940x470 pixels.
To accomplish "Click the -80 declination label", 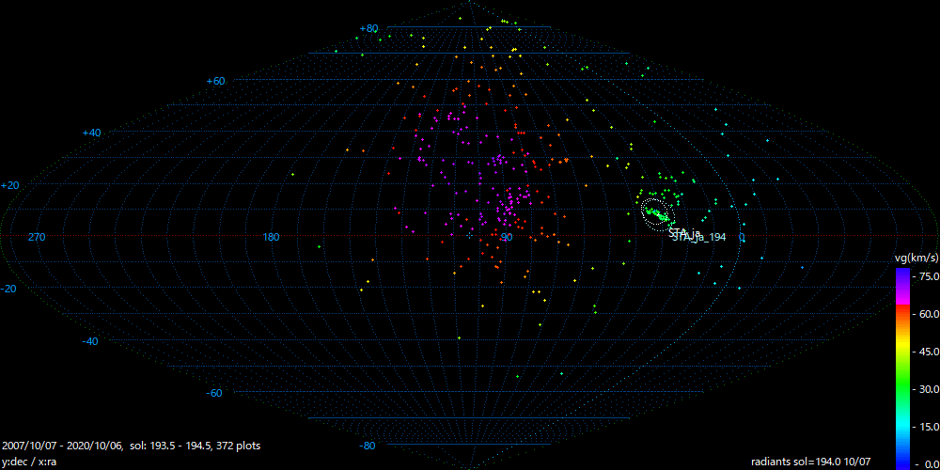I will 368,446.
